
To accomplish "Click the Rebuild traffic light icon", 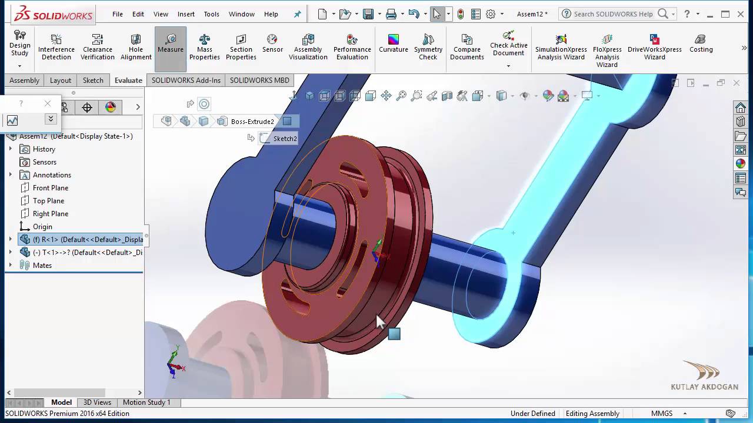I will pos(461,14).
